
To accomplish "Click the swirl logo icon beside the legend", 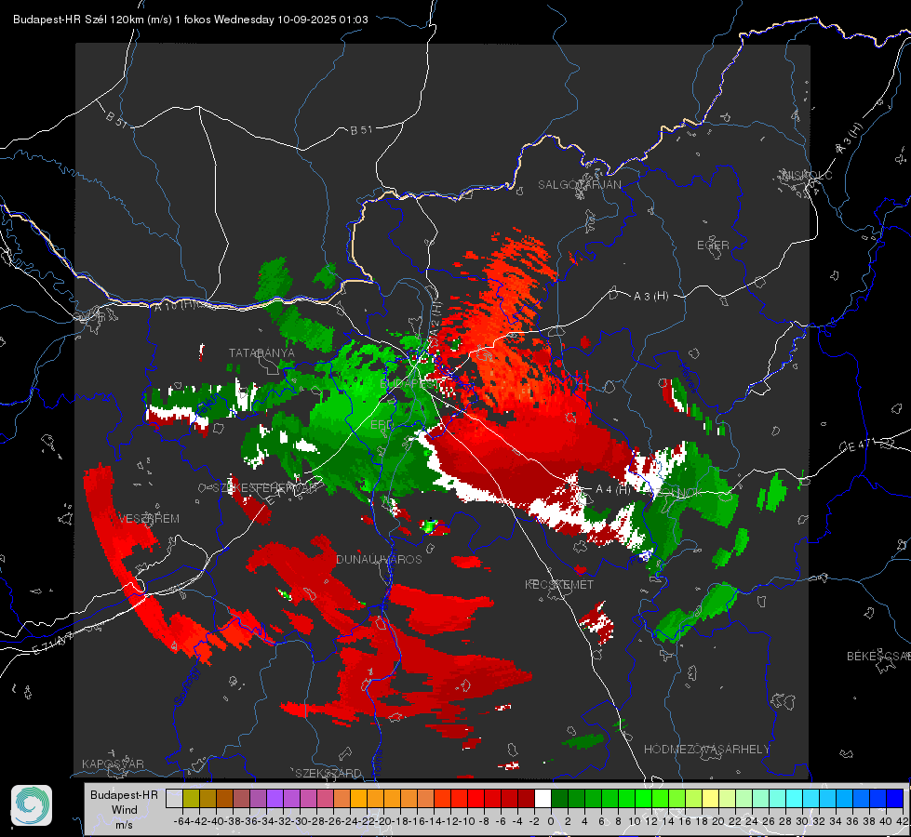I will (x=32, y=805).
